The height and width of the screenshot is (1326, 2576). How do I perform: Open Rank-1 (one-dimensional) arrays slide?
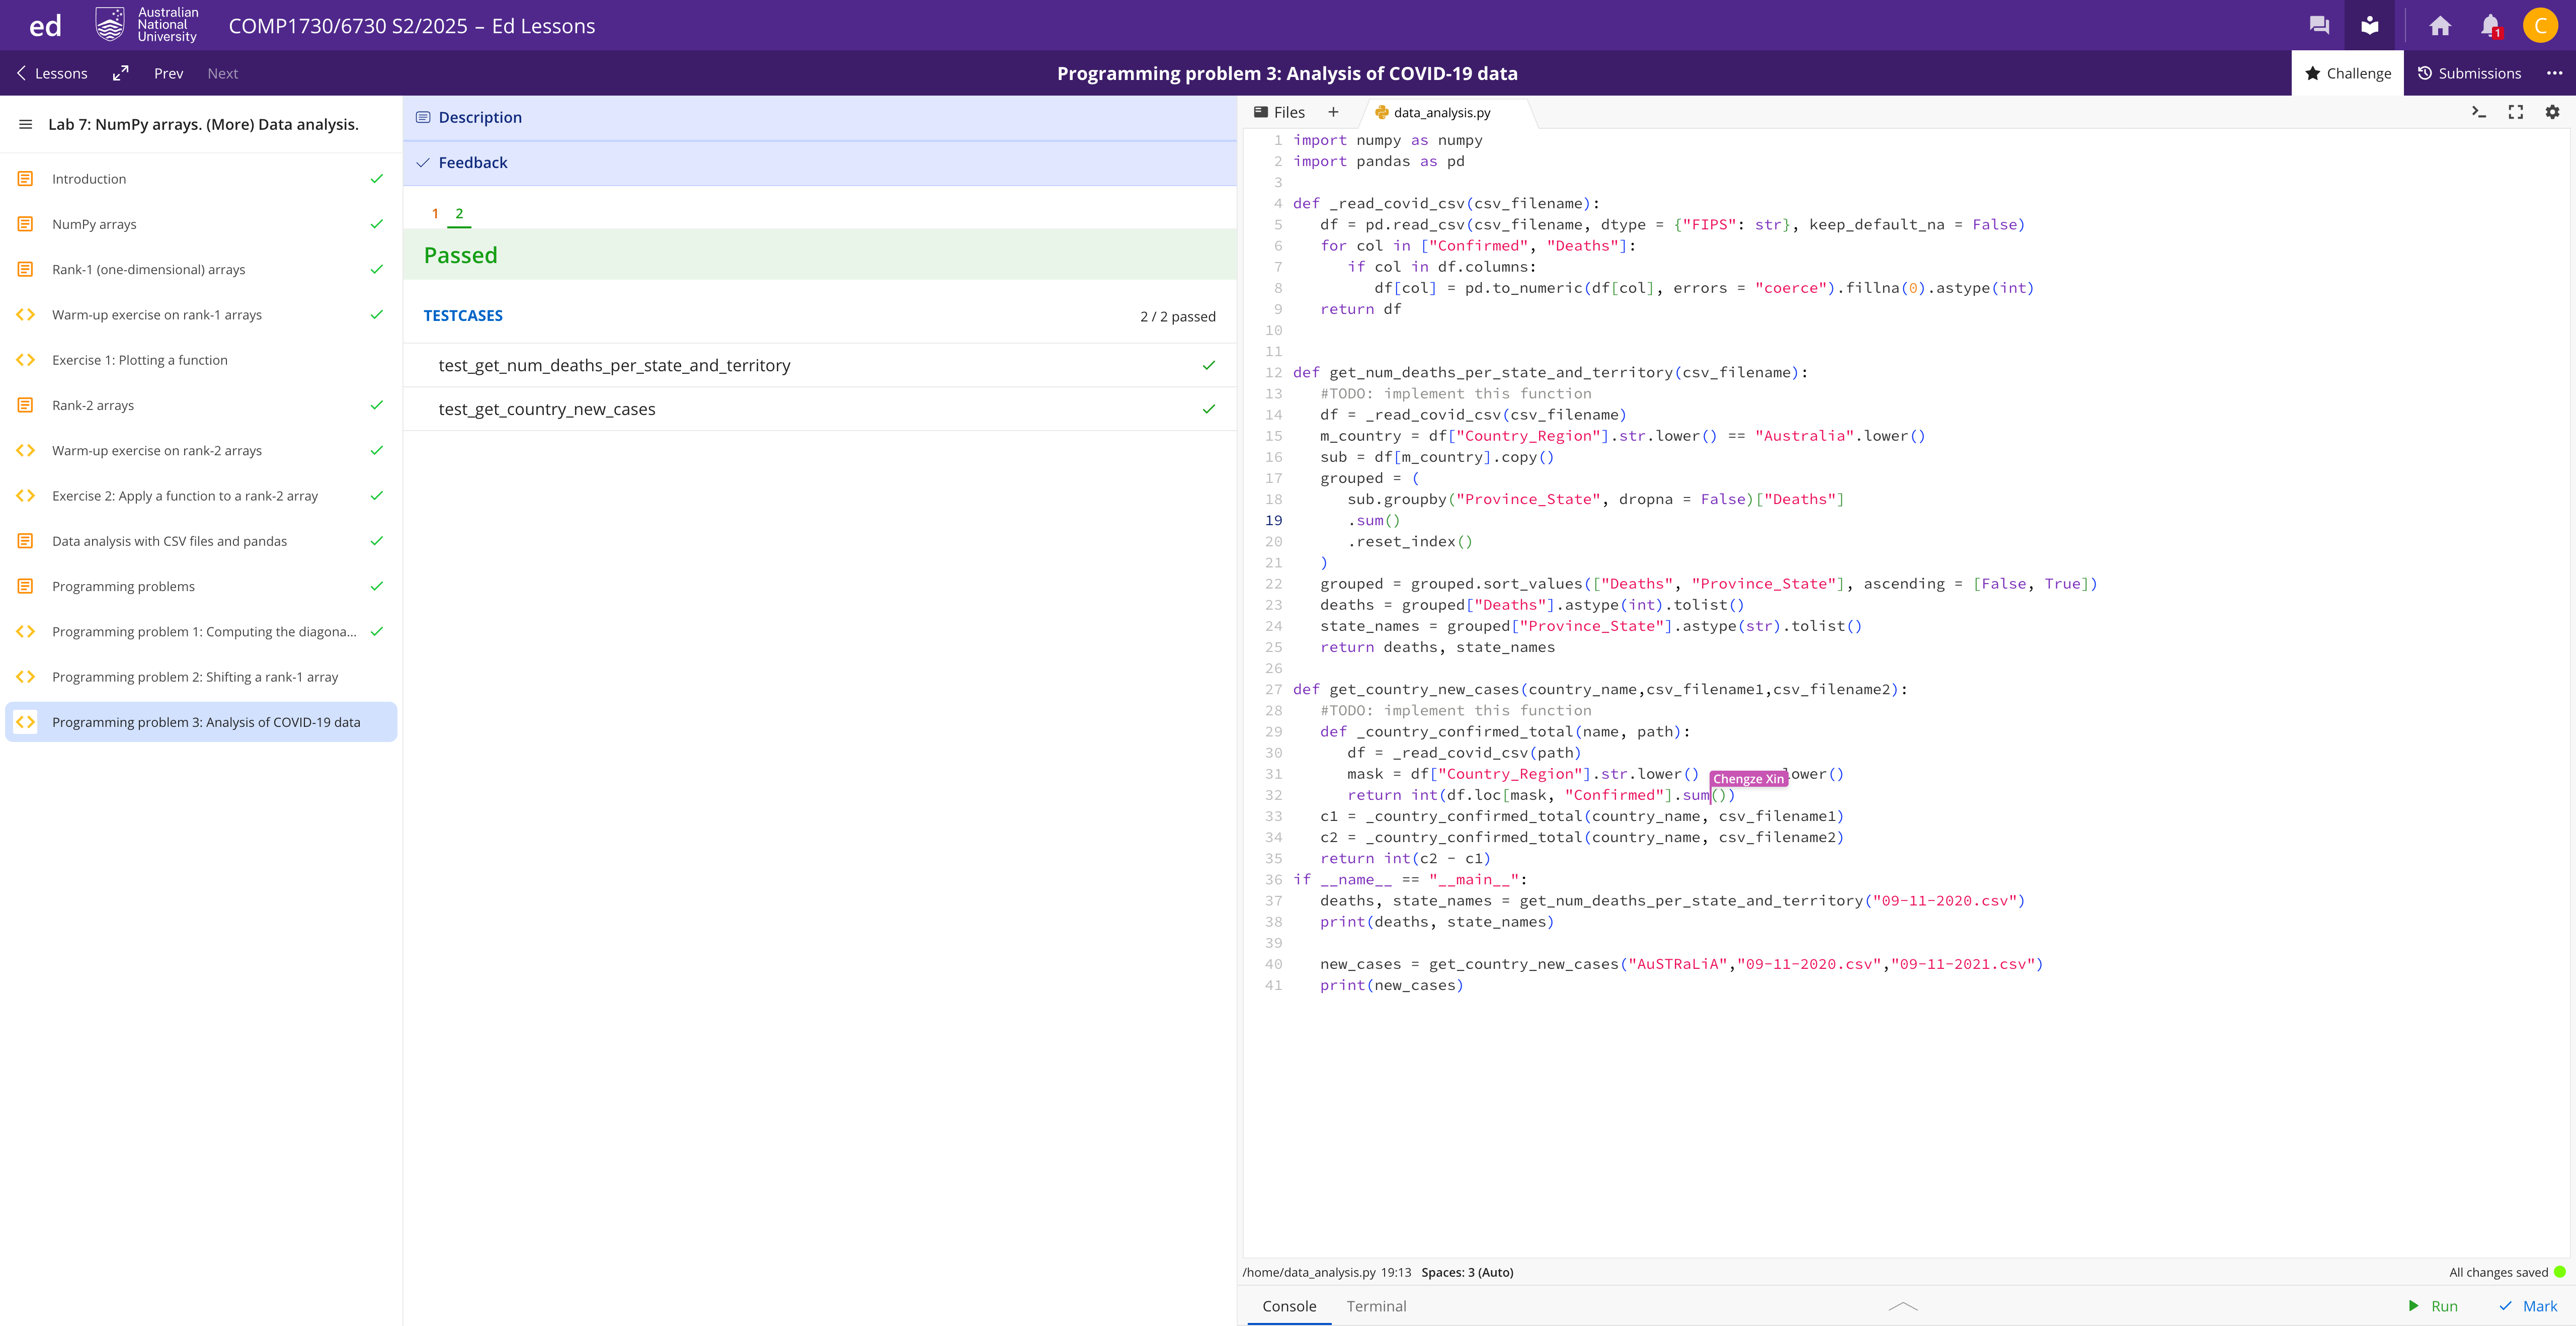pyautogui.click(x=201, y=269)
